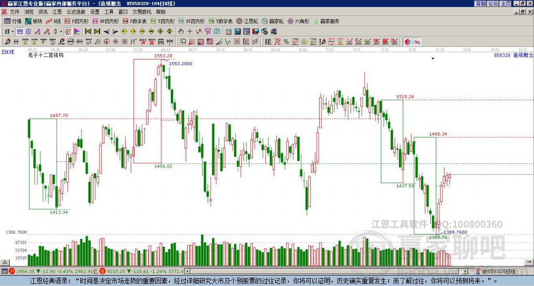Image resolution: width=534 pixels, height=286 pixels.
Task: Switch to K线 chart view
Action: point(53,21)
